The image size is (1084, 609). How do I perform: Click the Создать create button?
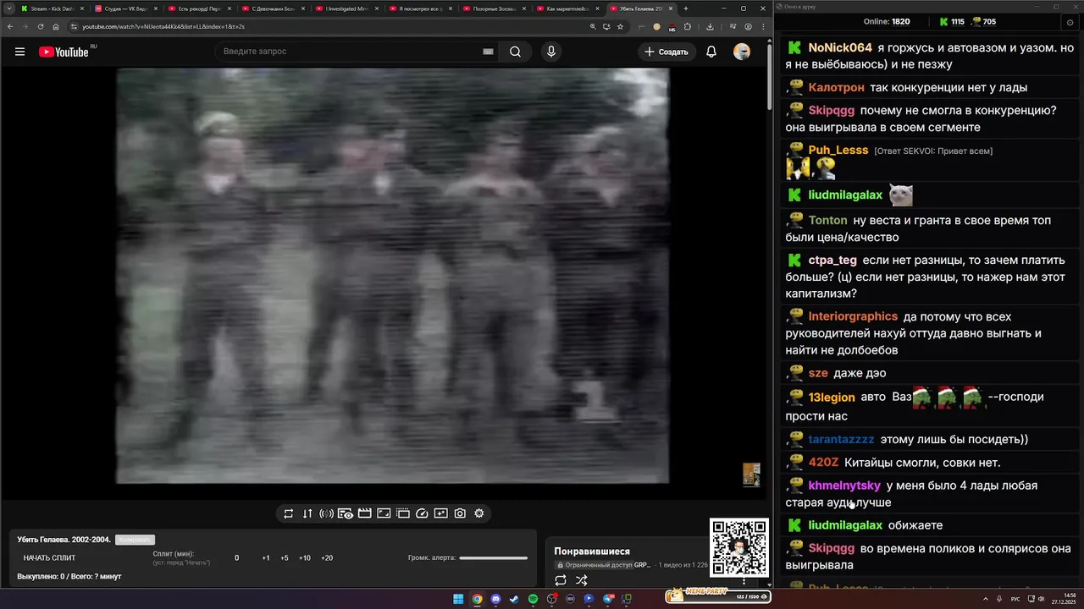[x=666, y=52]
